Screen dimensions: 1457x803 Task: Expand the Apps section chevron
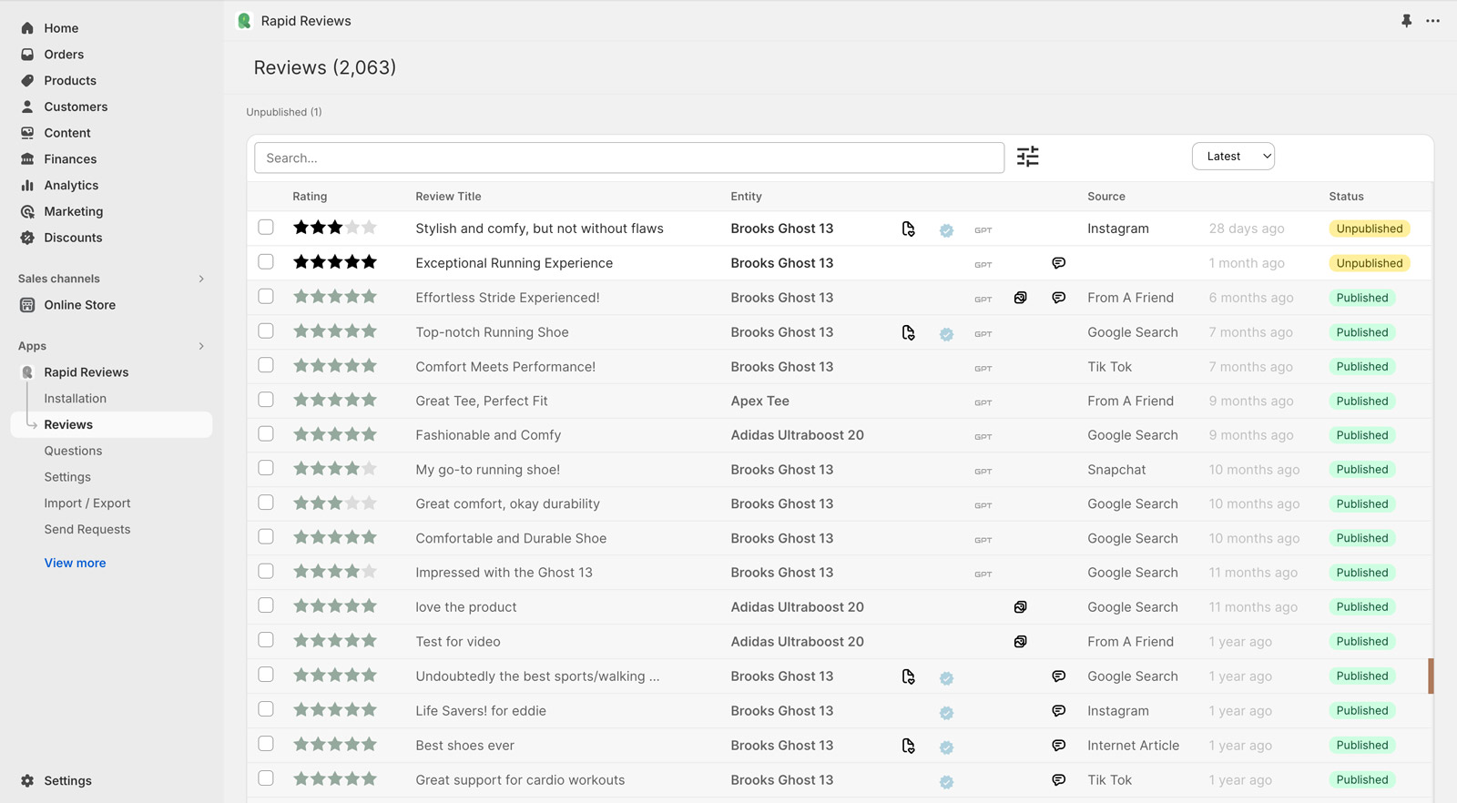click(x=201, y=346)
